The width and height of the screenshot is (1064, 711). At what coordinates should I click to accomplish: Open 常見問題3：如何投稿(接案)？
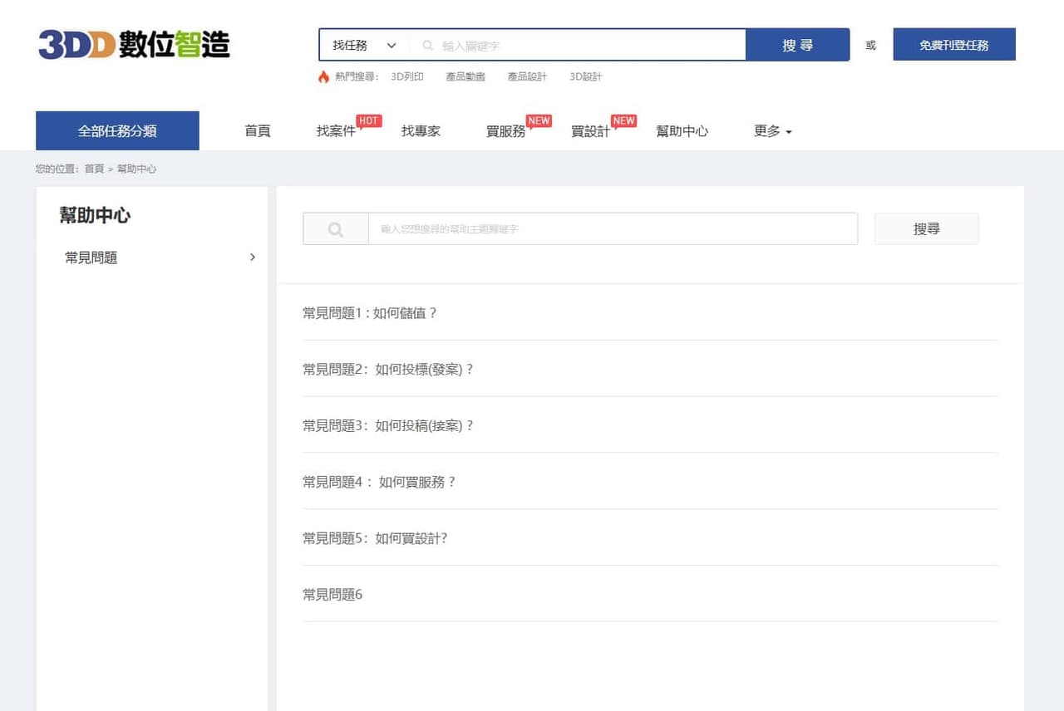(x=388, y=426)
